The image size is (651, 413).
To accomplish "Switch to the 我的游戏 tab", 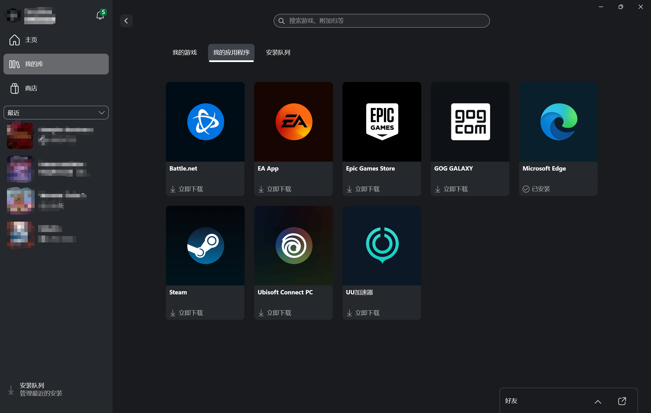I will (185, 53).
